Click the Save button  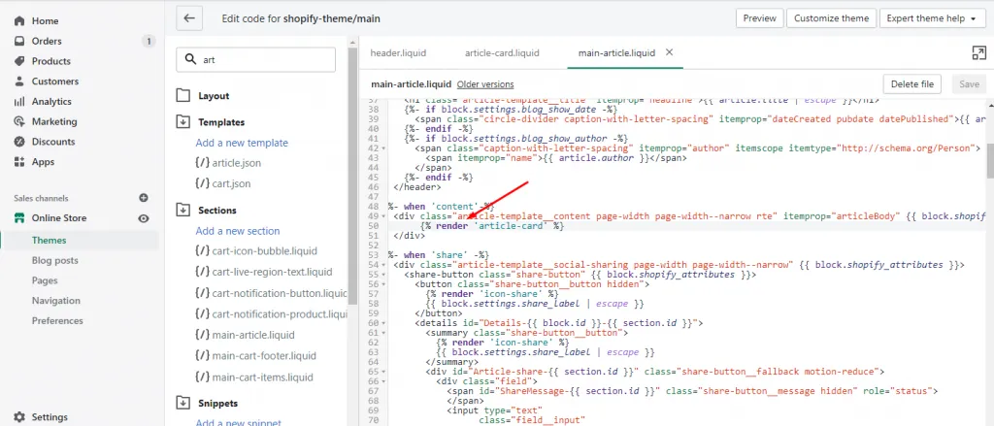coord(969,83)
